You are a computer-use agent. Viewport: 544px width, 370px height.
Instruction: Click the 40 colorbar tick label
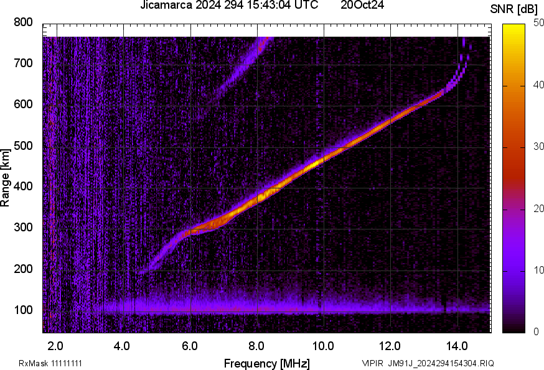point(538,85)
